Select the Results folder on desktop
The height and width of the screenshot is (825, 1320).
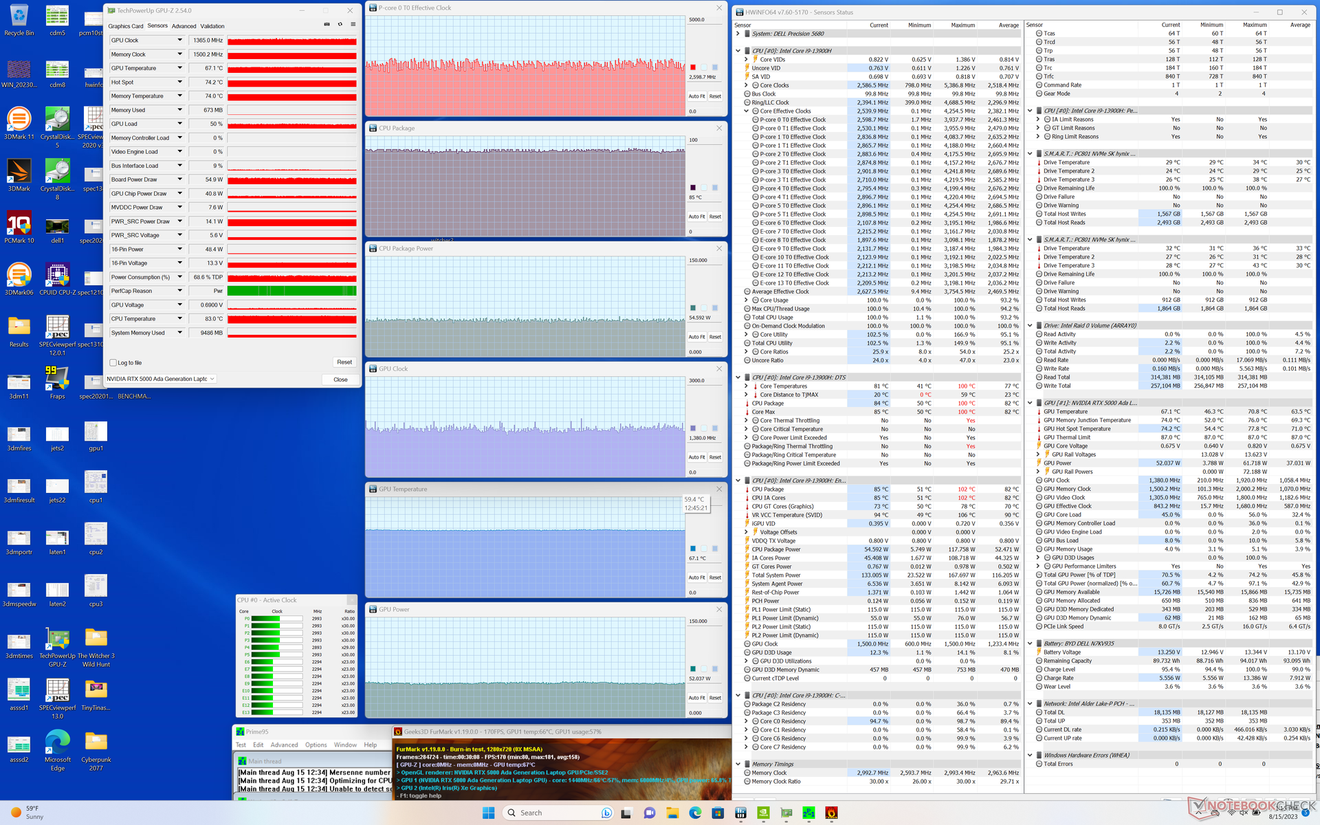19,331
